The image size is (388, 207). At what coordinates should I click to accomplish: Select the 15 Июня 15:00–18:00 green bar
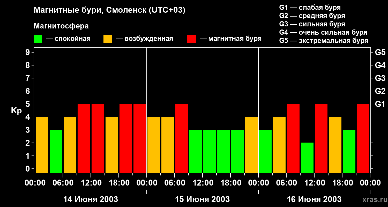[x=223, y=151]
